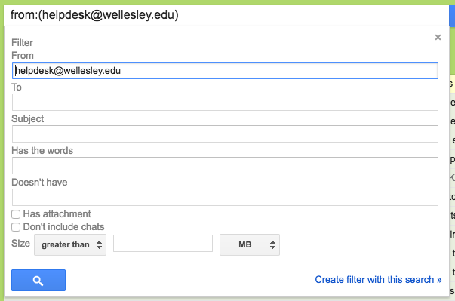Select the Subject input field
Viewport: 455px width, 301px height.
(225, 134)
